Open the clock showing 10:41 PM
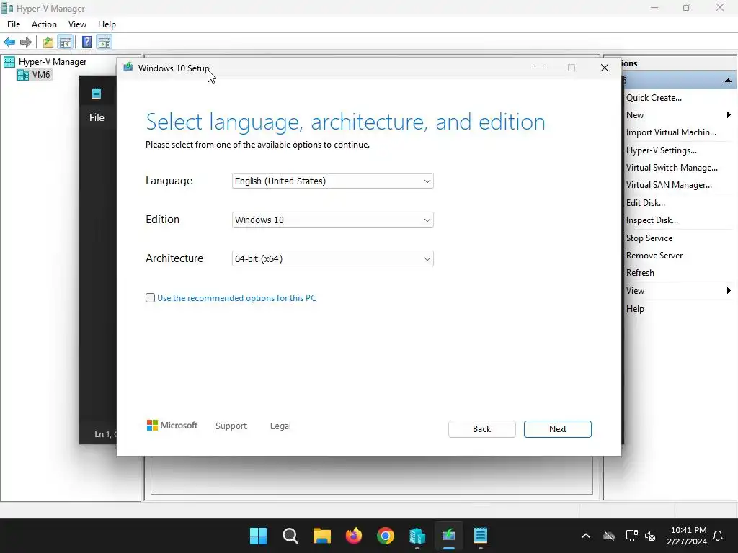 click(687, 536)
